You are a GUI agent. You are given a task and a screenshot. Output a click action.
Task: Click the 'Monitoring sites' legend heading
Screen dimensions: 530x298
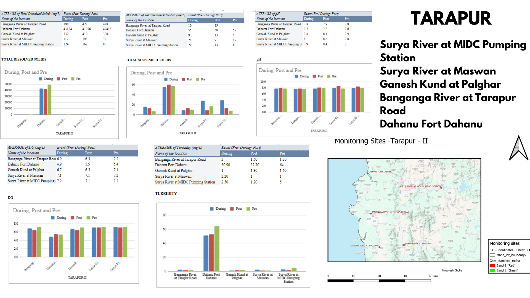(505, 243)
